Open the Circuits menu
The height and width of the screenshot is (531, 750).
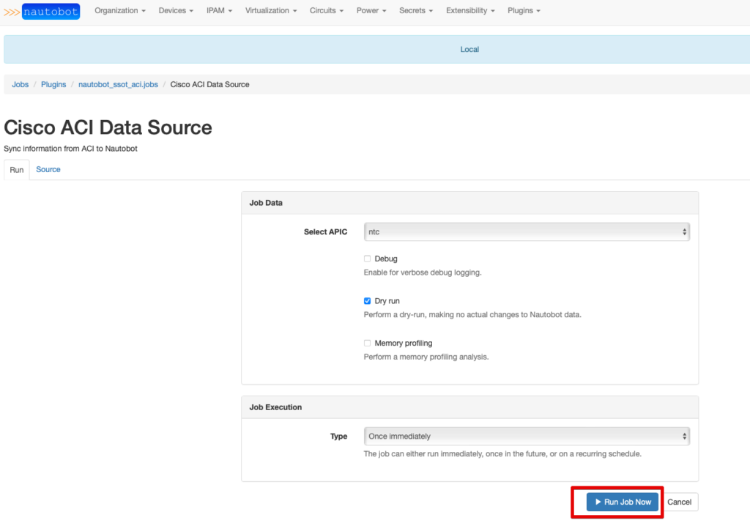[326, 10]
